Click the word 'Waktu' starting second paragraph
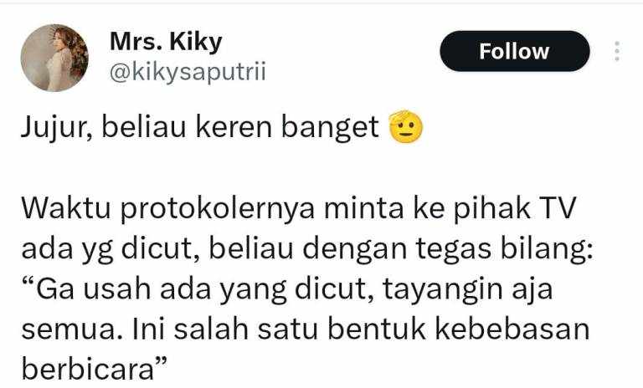Image resolution: width=643 pixels, height=388 pixels. [x=66, y=207]
